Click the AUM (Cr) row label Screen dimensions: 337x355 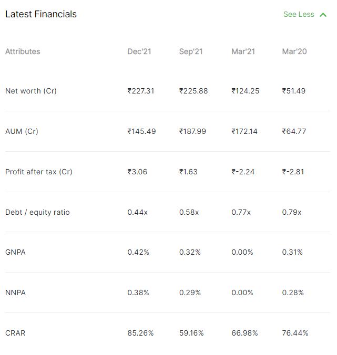pyautogui.click(x=22, y=131)
